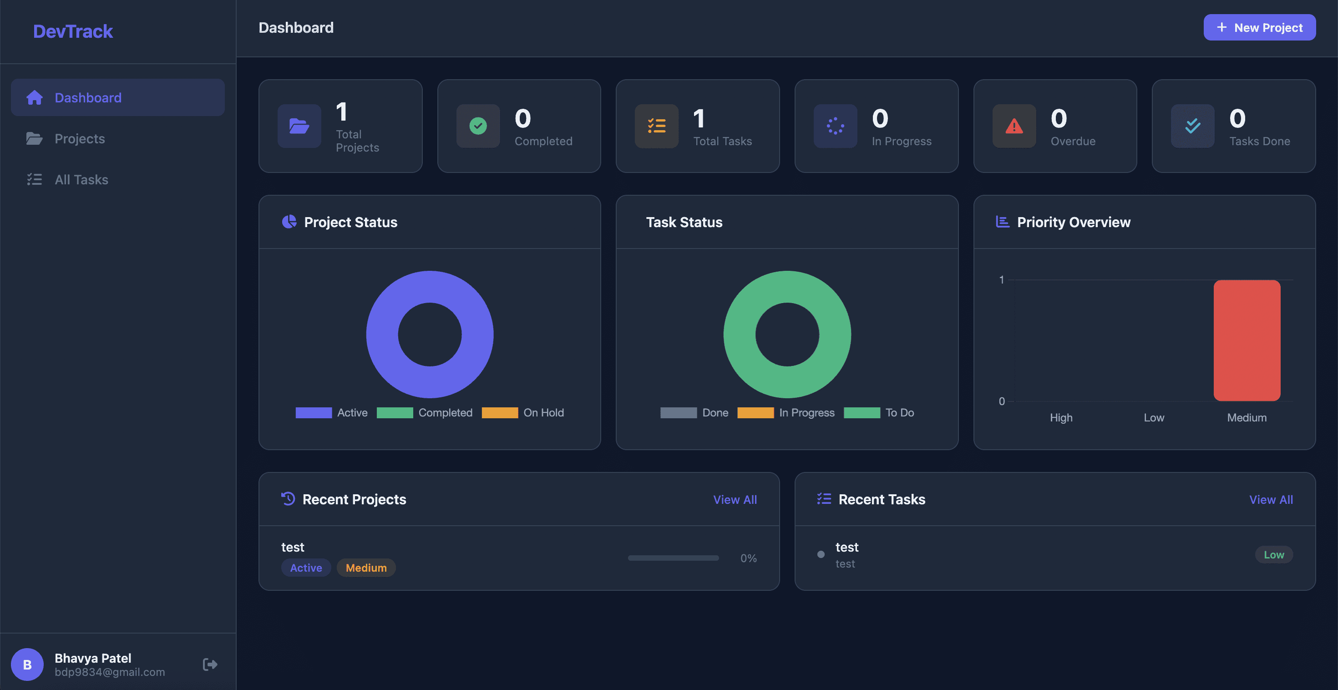This screenshot has width=1338, height=690.
Task: Click the Total Projects folder icon
Action: 299,126
